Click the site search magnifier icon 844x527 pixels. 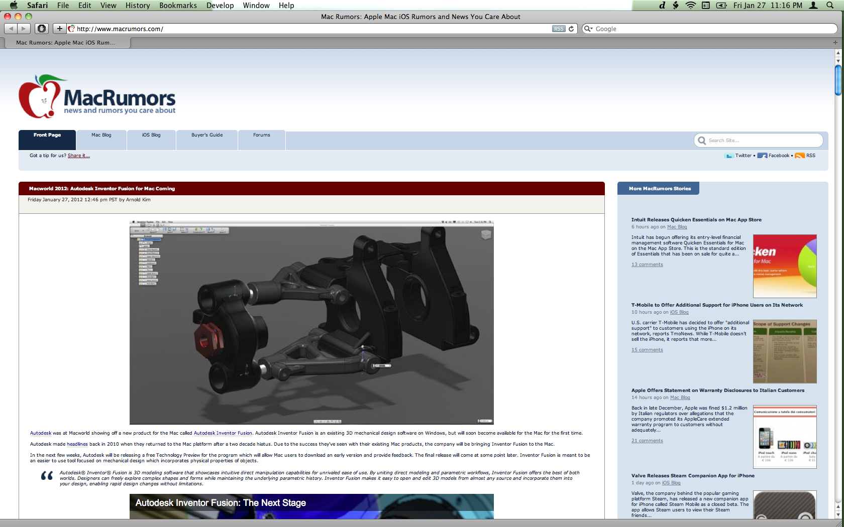point(702,141)
